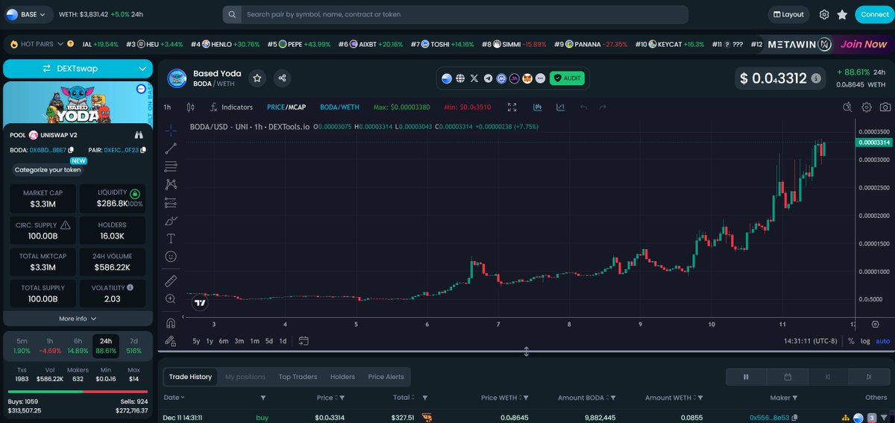895x423 pixels.
Task: Switch to the Price Alerts tab
Action: 386,377
